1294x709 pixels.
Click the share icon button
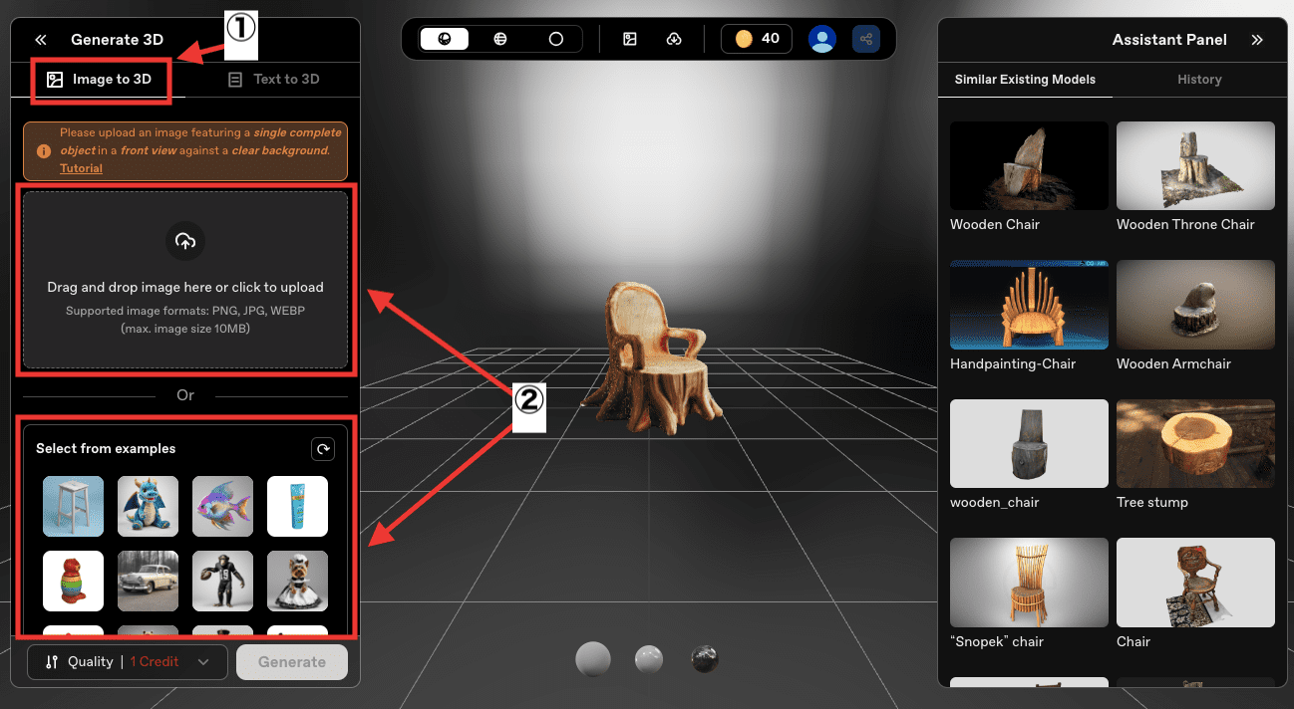(866, 39)
